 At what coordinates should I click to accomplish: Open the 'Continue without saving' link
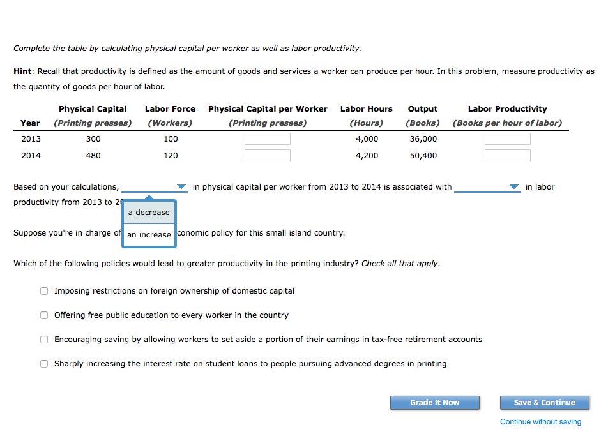[540, 422]
